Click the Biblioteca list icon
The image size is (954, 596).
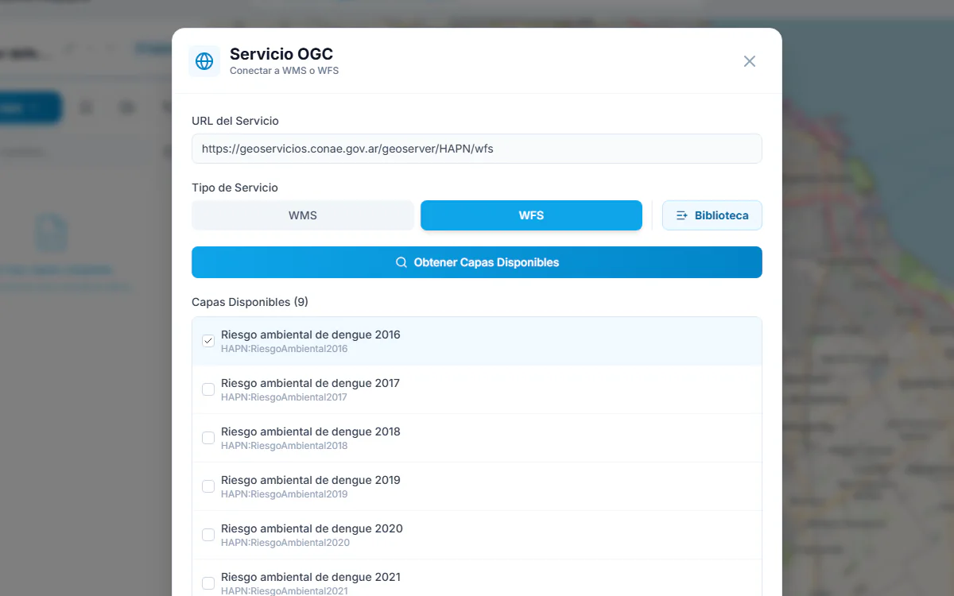point(682,215)
